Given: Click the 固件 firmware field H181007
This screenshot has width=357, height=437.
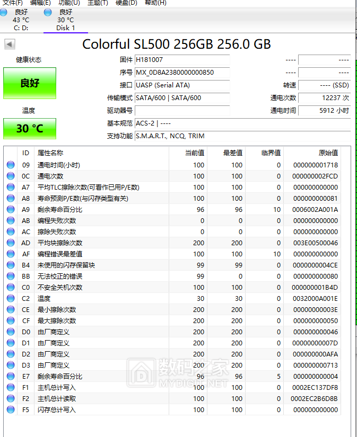Looking at the screenshot, I should coord(182,60).
